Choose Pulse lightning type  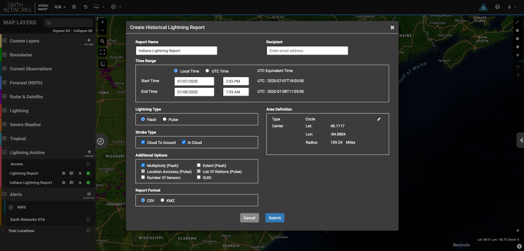point(165,119)
